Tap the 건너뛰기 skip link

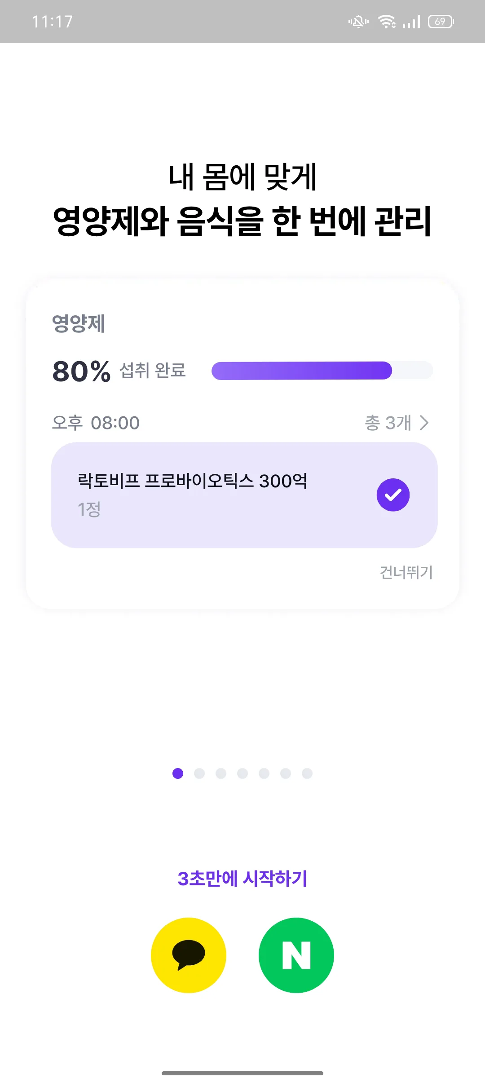click(406, 572)
